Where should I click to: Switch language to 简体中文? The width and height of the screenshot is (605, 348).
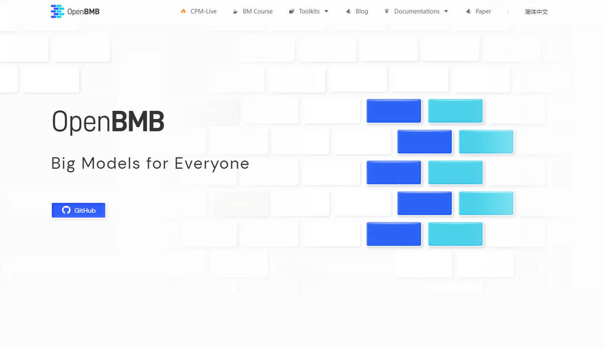click(x=536, y=12)
